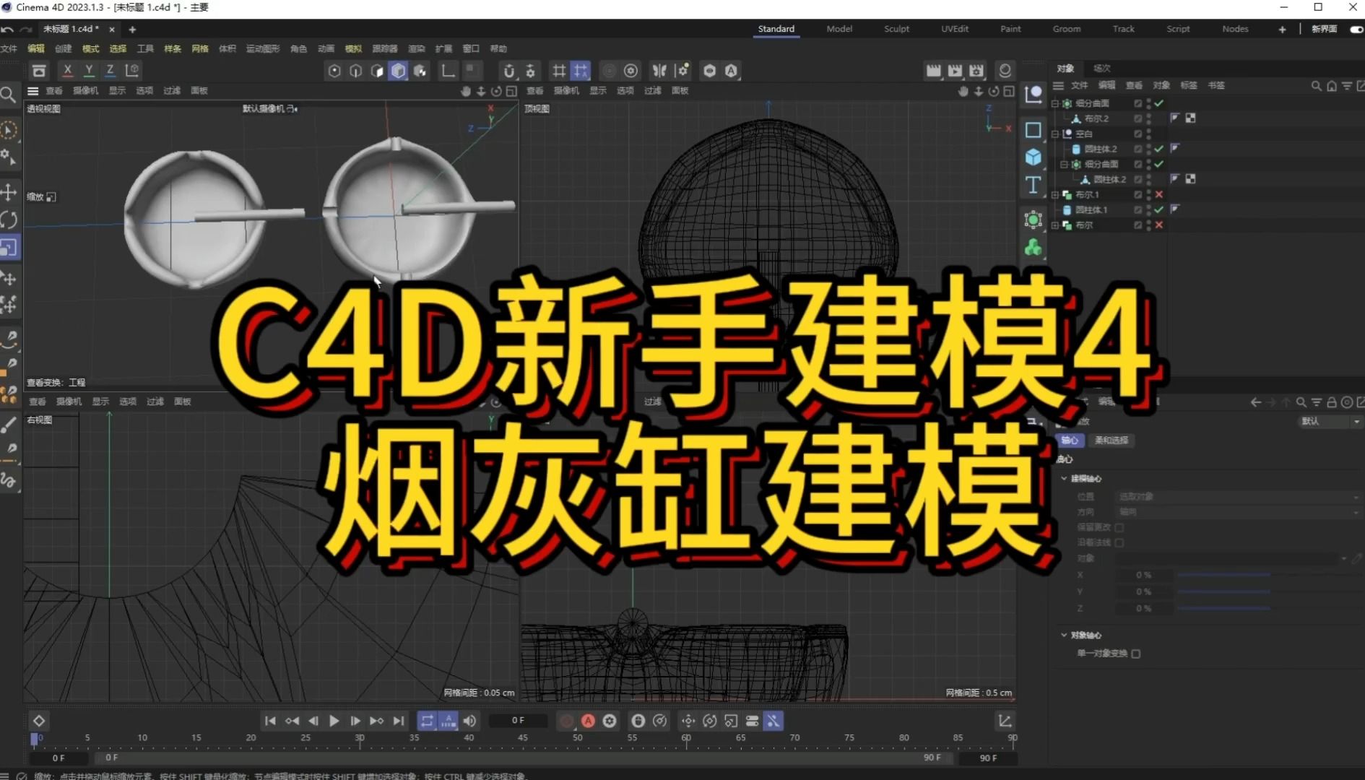The image size is (1365, 780).
Task: Click the 场次 tab in the object manager
Action: (x=1102, y=68)
